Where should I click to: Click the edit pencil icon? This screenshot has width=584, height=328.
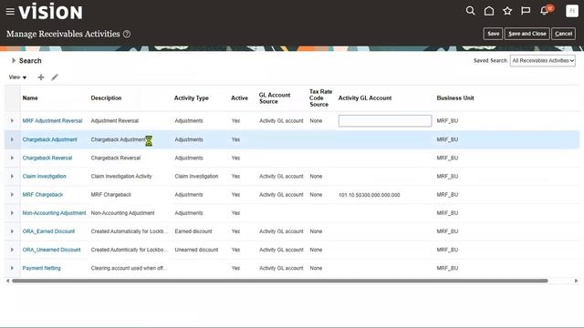click(x=55, y=77)
